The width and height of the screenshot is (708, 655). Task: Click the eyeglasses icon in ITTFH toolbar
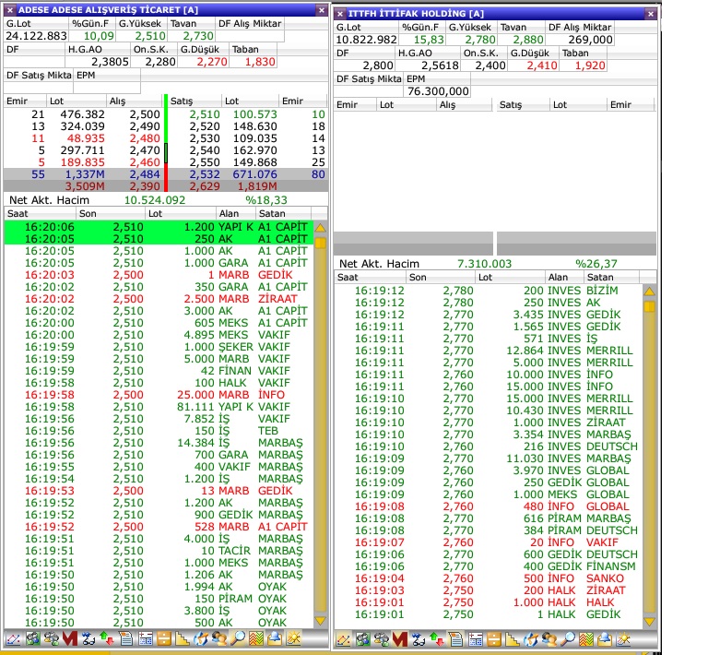(419, 639)
